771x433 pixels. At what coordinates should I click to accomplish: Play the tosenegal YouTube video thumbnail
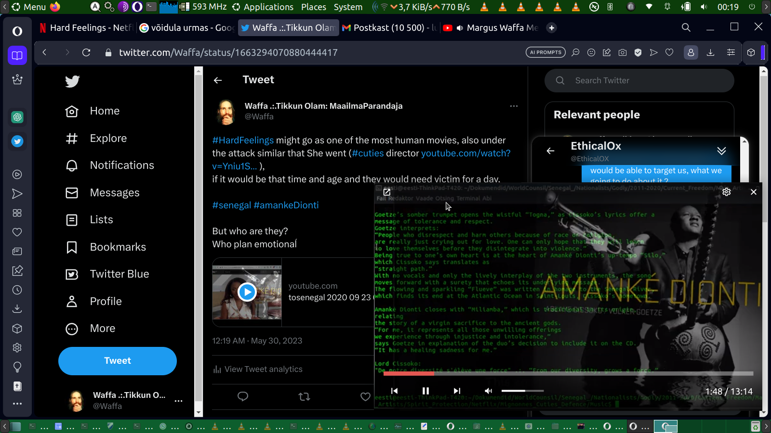247,292
